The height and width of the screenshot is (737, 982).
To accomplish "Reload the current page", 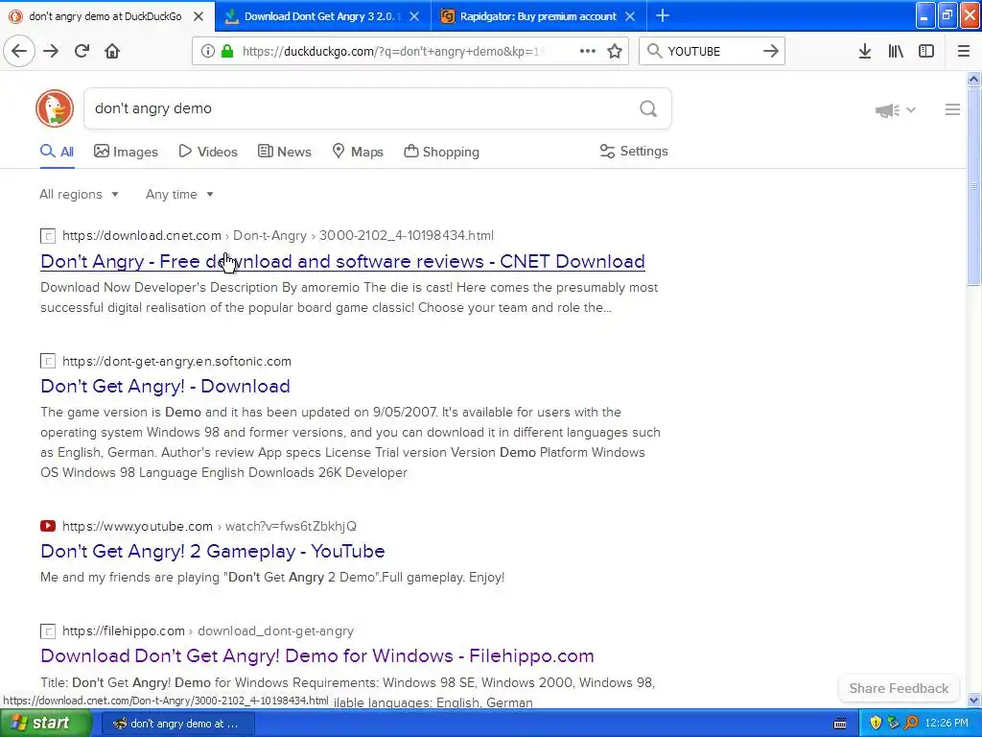I will pos(82,51).
